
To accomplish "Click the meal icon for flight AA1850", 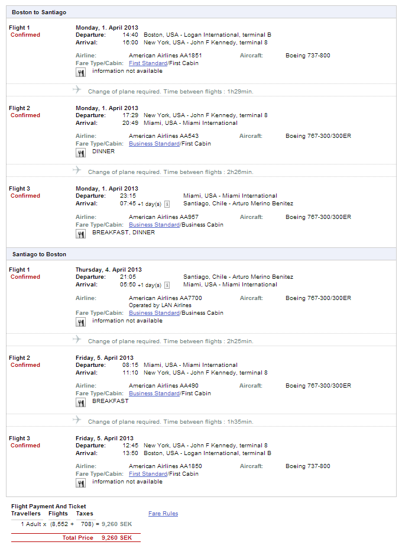I will tap(81, 483).
